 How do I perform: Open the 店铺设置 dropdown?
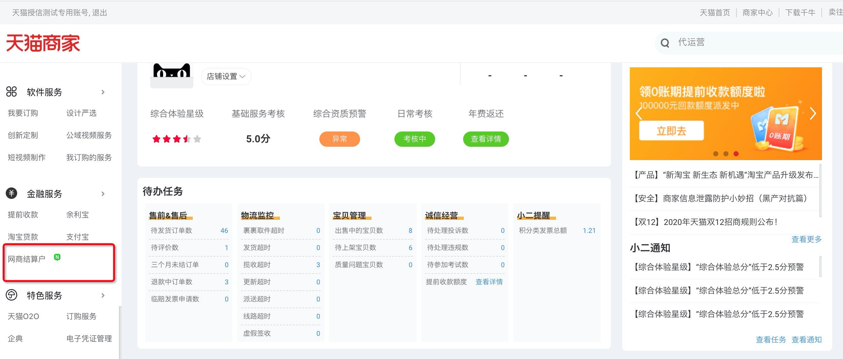(226, 76)
